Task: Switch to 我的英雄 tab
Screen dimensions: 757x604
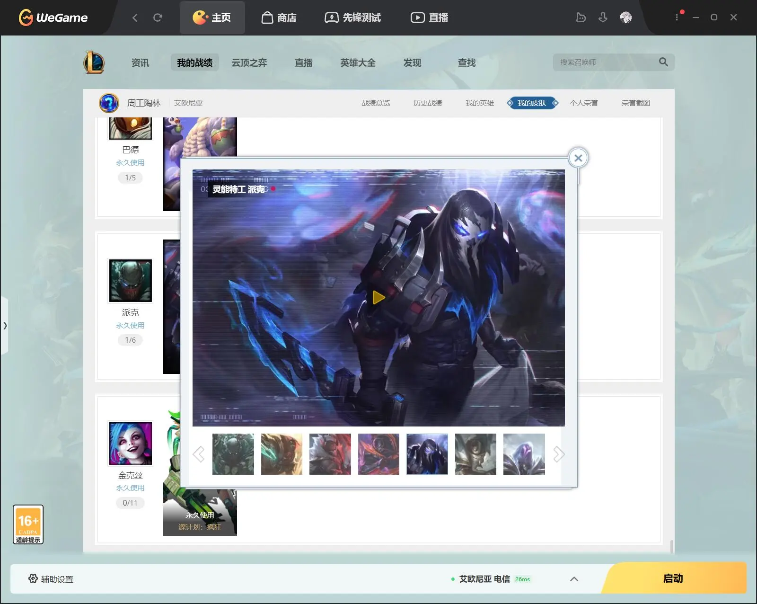Action: pyautogui.click(x=480, y=103)
